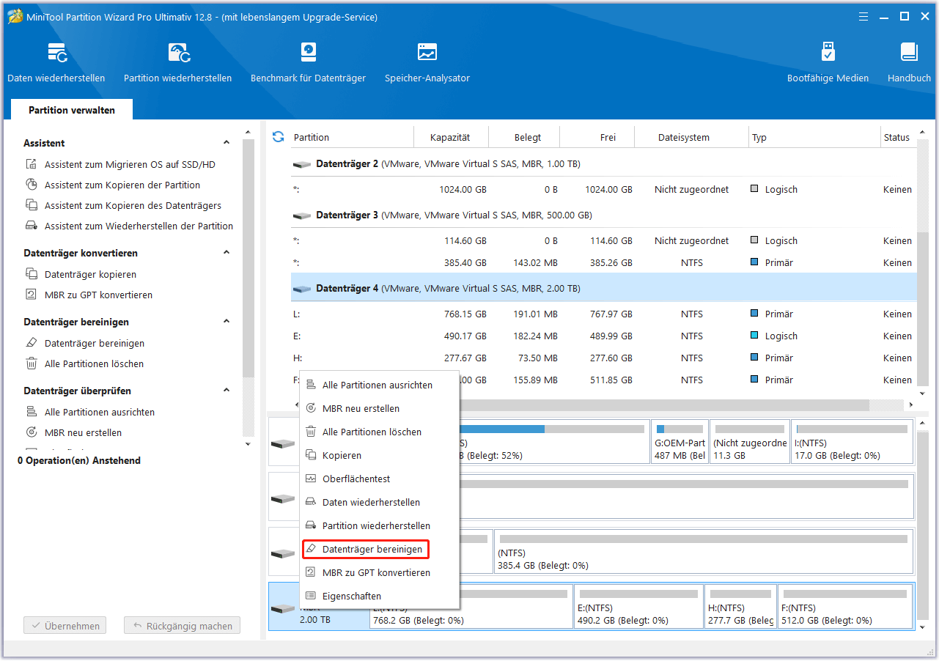
Task: Click Nicht zugeordnet 11.3 GB block
Action: click(750, 441)
